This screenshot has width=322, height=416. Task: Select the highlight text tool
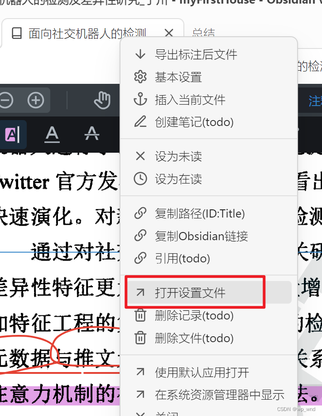click(x=12, y=135)
